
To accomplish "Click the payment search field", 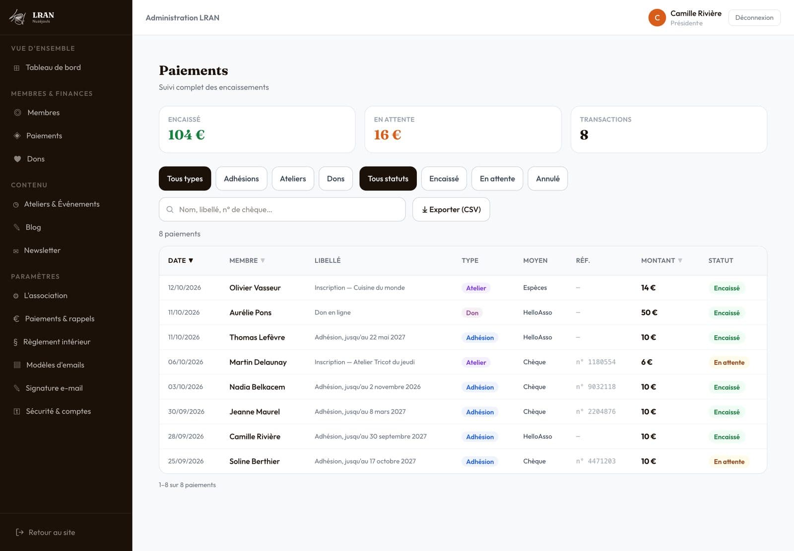I will coord(282,209).
